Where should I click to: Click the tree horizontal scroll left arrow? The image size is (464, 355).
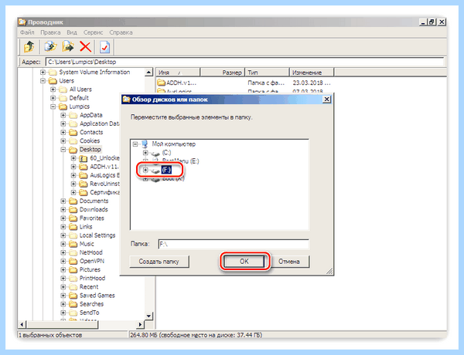pos(22,325)
